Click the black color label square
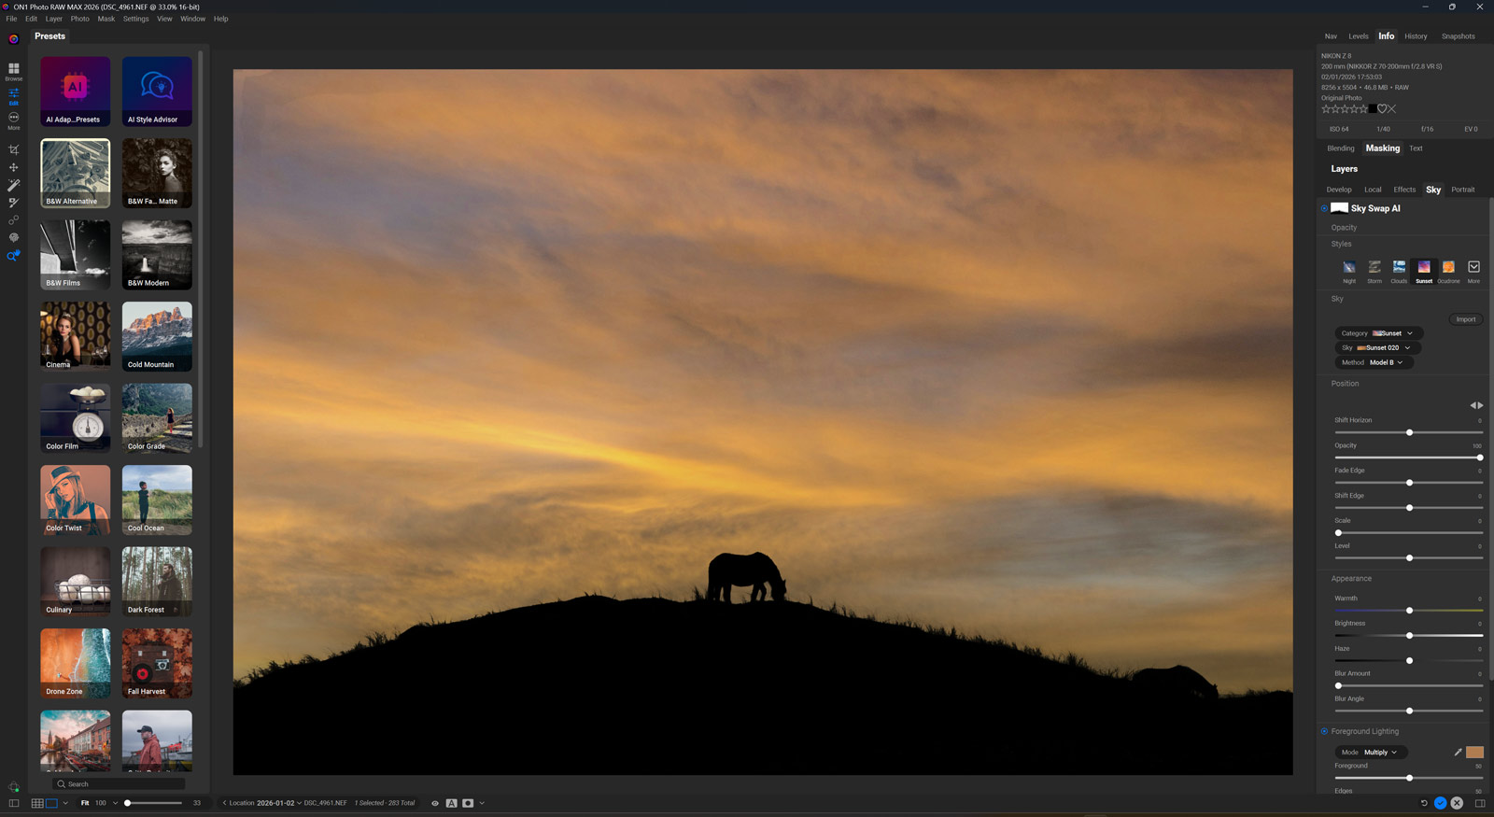The height and width of the screenshot is (817, 1494). 1372,109
